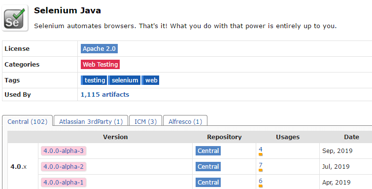Click the Selenium logo icon
Screen dimensions: 372x189
15,18
